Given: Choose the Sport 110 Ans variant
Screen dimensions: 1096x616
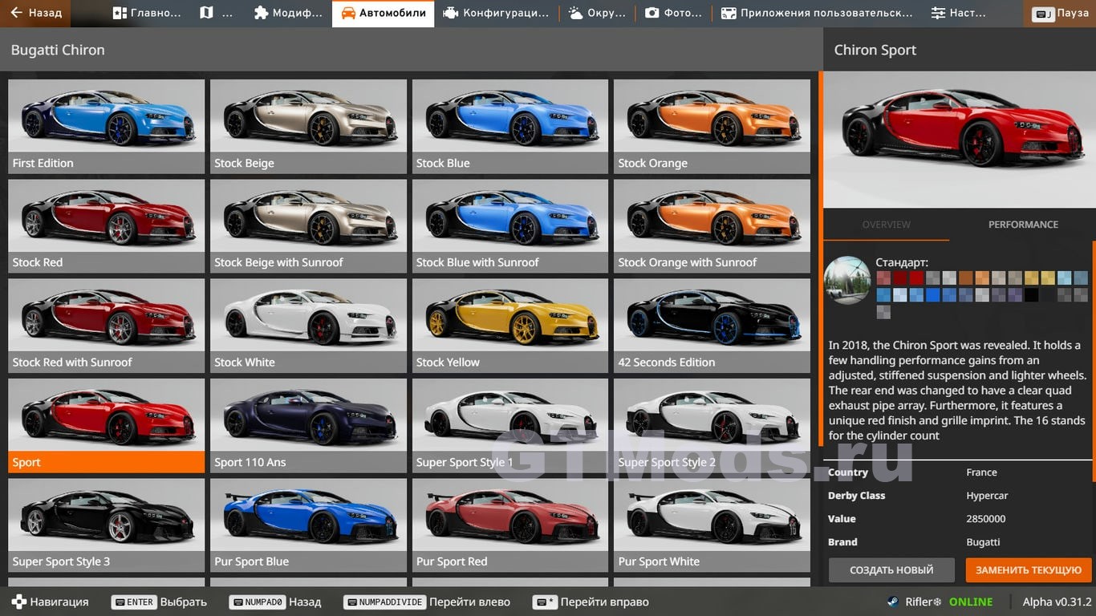Looking at the screenshot, I should pos(309,426).
